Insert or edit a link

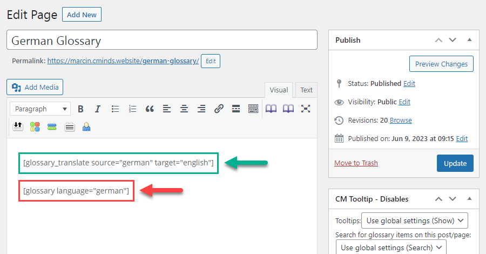pyautogui.click(x=219, y=109)
